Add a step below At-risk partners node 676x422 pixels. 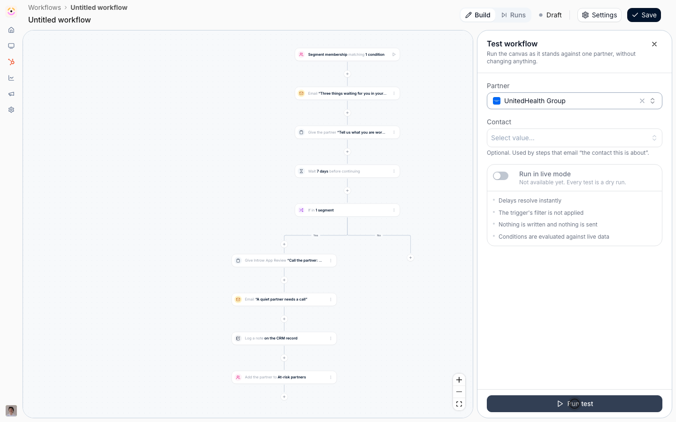click(284, 397)
